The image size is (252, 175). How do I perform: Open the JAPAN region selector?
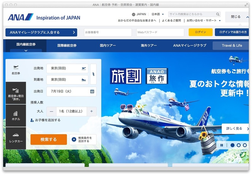[139, 14]
